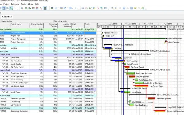Open the Tools menu
This screenshot has width=184, height=115.
(23, 4)
